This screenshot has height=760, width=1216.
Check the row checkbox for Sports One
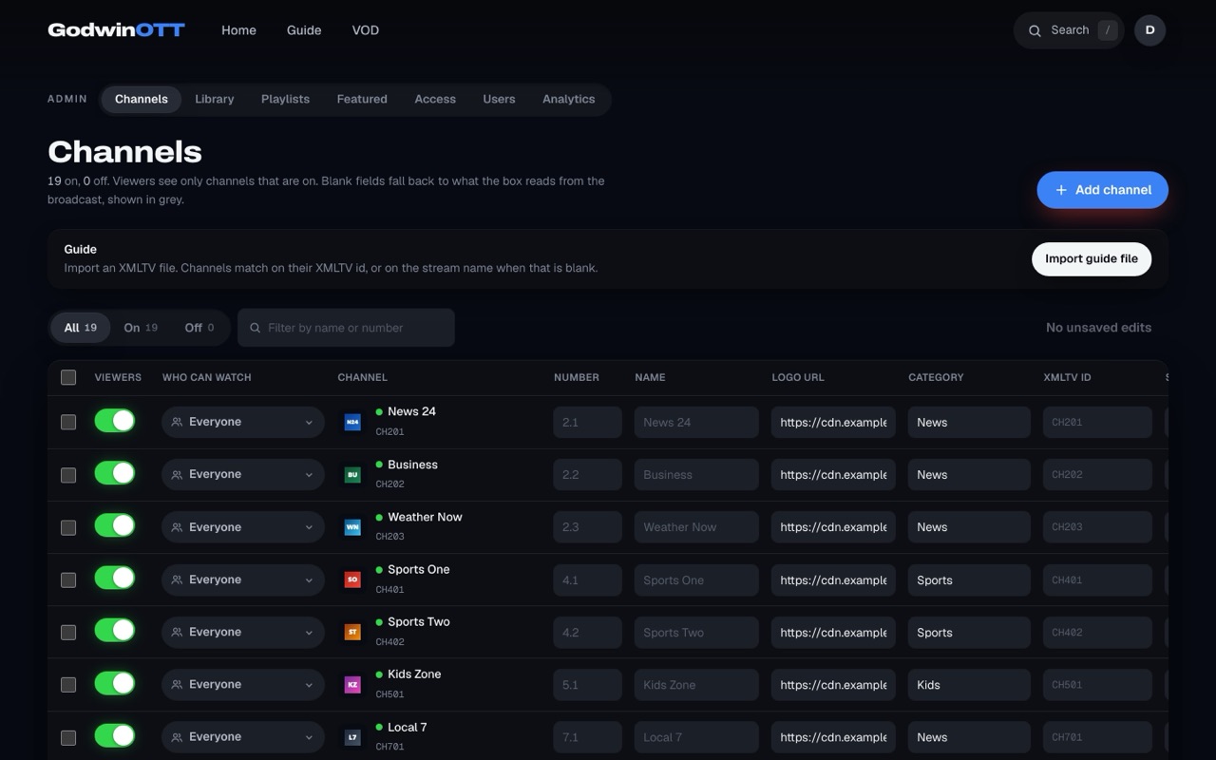[68, 579]
